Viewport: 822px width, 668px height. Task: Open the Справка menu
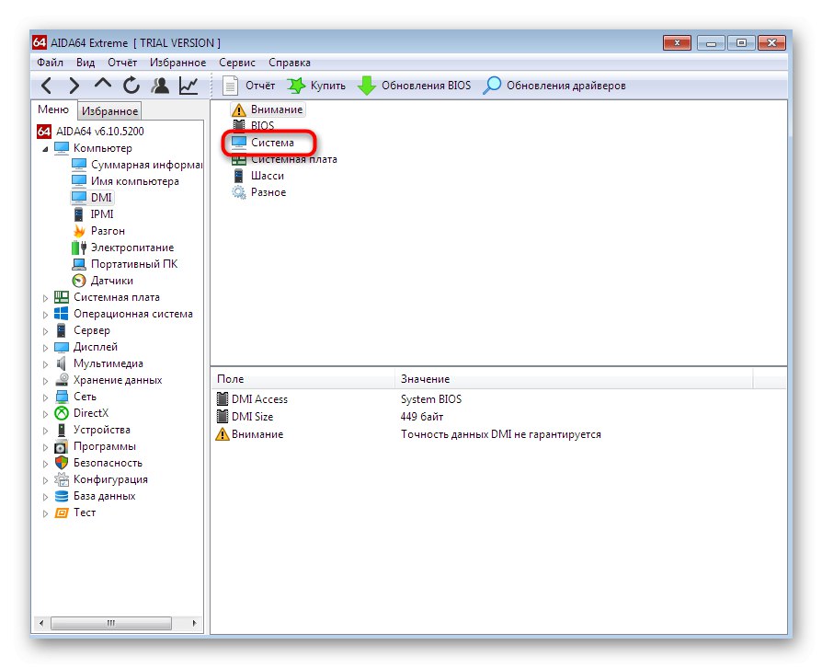click(x=290, y=63)
